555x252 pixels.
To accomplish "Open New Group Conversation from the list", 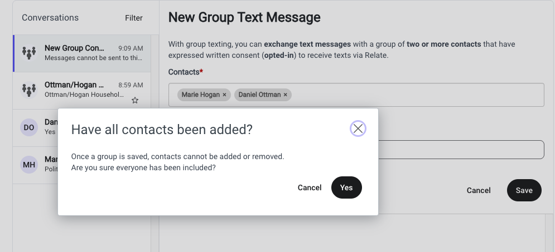I will [x=82, y=53].
